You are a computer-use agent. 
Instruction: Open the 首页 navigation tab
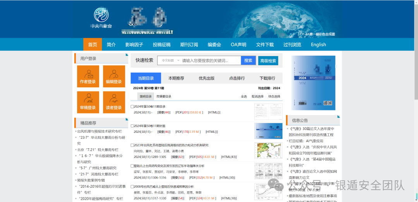[x=93, y=44]
